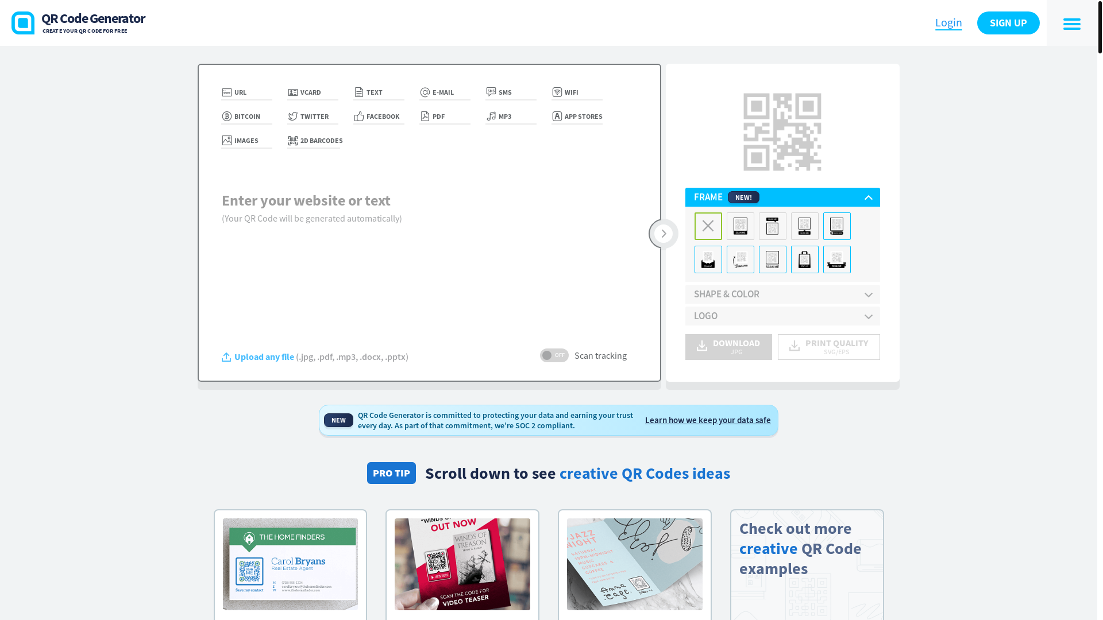This screenshot has height=620, width=1103.
Task: Open Learn how we keep your data safe
Action: pyautogui.click(x=708, y=420)
